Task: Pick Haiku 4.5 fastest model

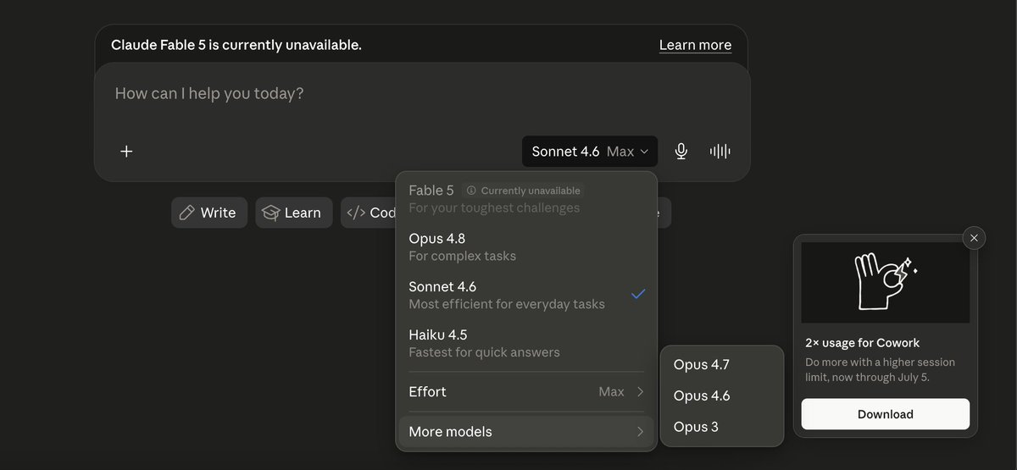Action: (526, 343)
